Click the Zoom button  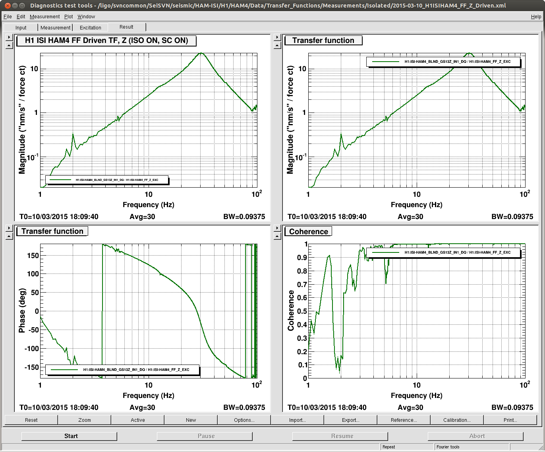[84, 420]
